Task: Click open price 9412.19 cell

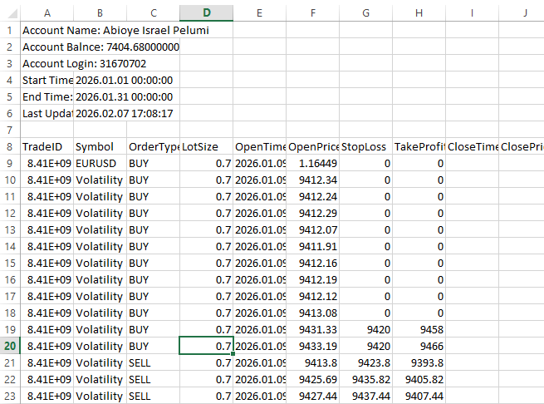Action: pyautogui.click(x=312, y=280)
